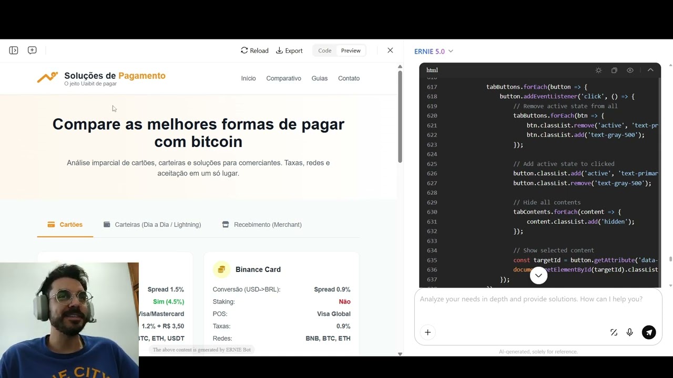Open prompt tools slash icon
Screen dimensions: 673x378
614,332
